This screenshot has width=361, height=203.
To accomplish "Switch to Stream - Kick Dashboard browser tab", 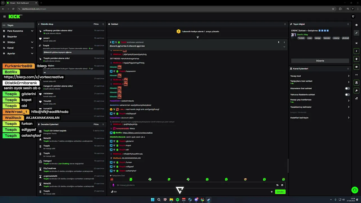I will click(21, 3).
